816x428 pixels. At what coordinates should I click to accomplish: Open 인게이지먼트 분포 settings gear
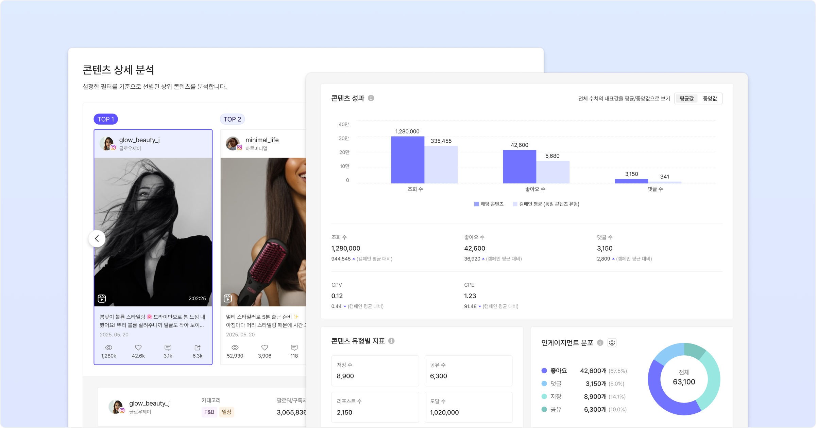(x=612, y=343)
